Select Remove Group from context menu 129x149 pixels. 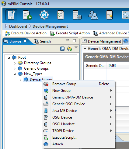click(x=78, y=84)
